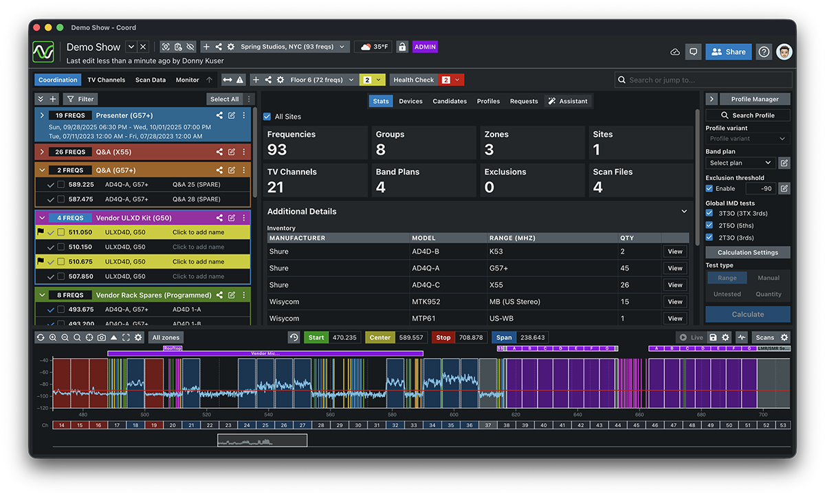Screen dimensions: 825x496
Task: Open the Candidates tab
Action: coord(450,101)
